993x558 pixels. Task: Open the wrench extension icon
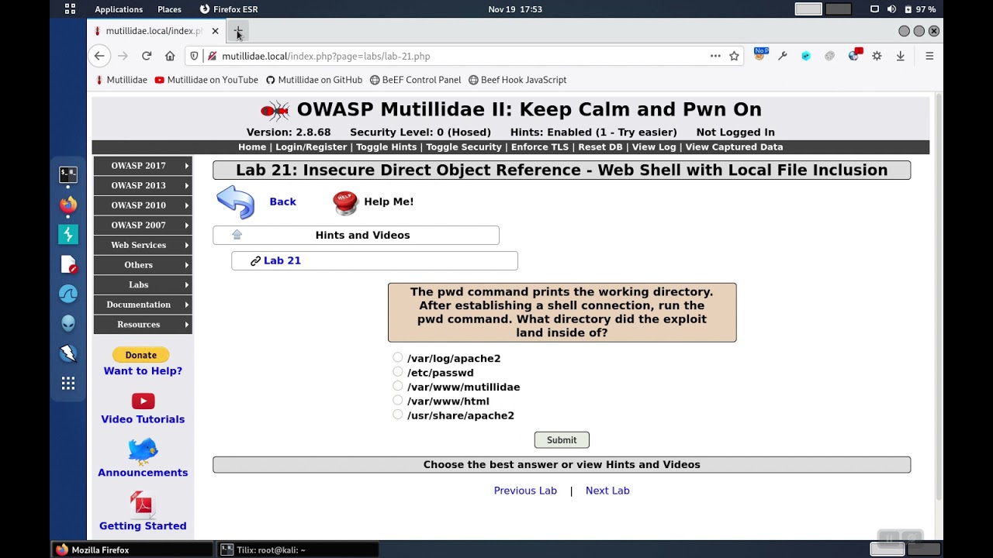(783, 56)
